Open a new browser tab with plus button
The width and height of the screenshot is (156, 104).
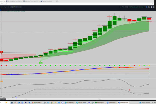click(x=59, y=1)
